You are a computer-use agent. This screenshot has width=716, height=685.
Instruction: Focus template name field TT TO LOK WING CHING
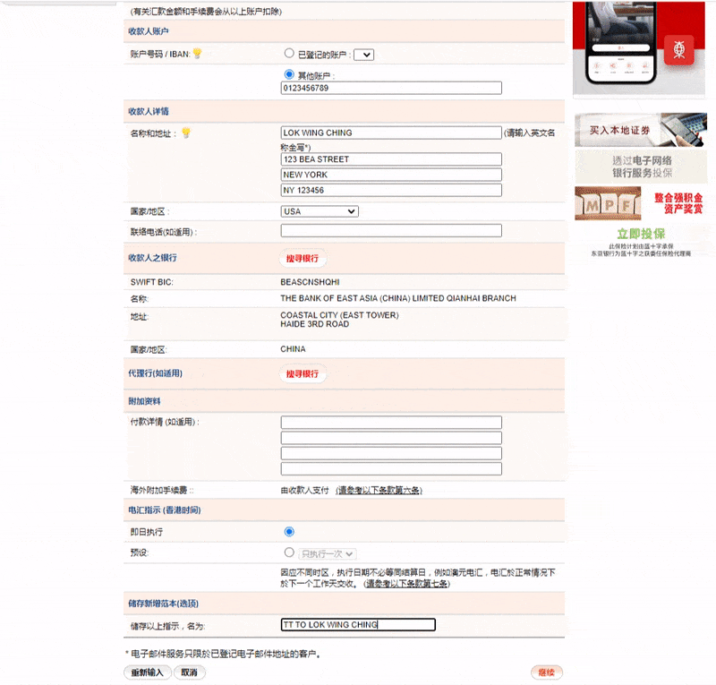[x=358, y=625]
